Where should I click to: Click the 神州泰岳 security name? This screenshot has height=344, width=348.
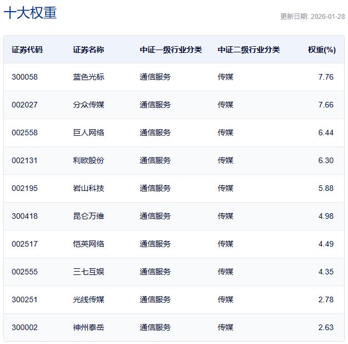pyautogui.click(x=88, y=327)
